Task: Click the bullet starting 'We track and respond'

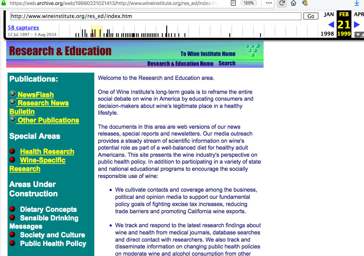Action: (x=188, y=239)
